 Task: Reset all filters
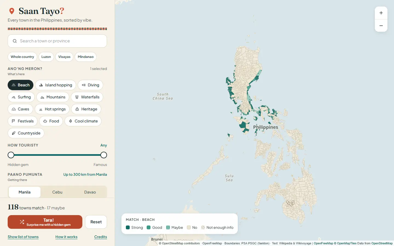click(x=96, y=222)
